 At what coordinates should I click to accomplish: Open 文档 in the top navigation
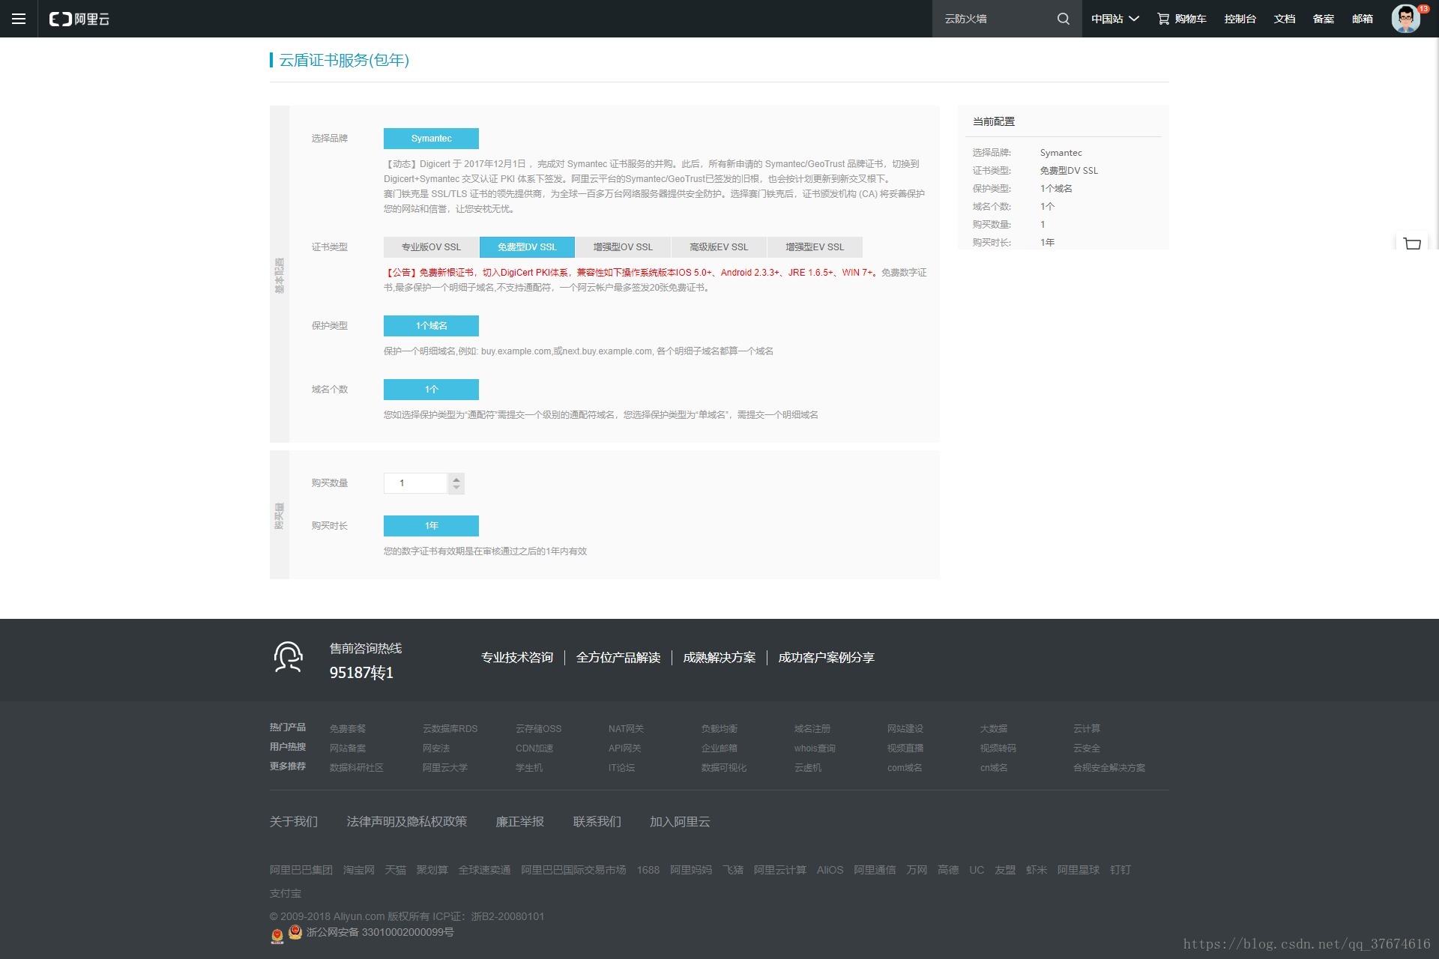pyautogui.click(x=1285, y=19)
